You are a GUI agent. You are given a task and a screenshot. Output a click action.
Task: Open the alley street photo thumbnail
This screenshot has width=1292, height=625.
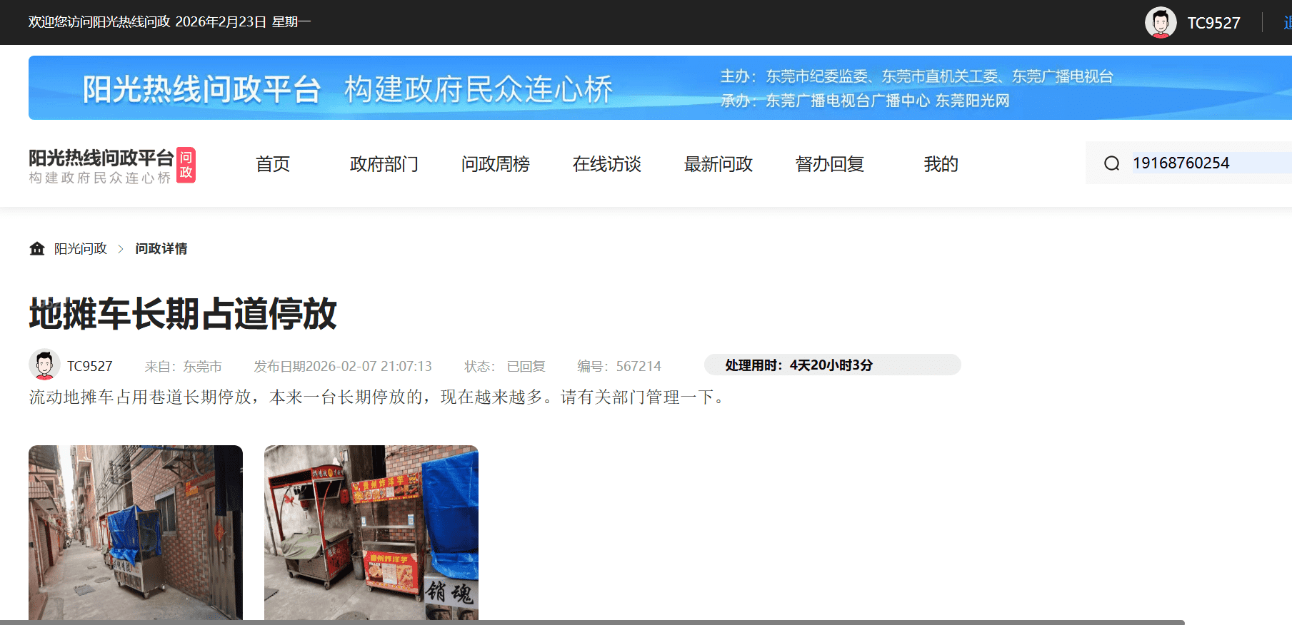tap(136, 532)
